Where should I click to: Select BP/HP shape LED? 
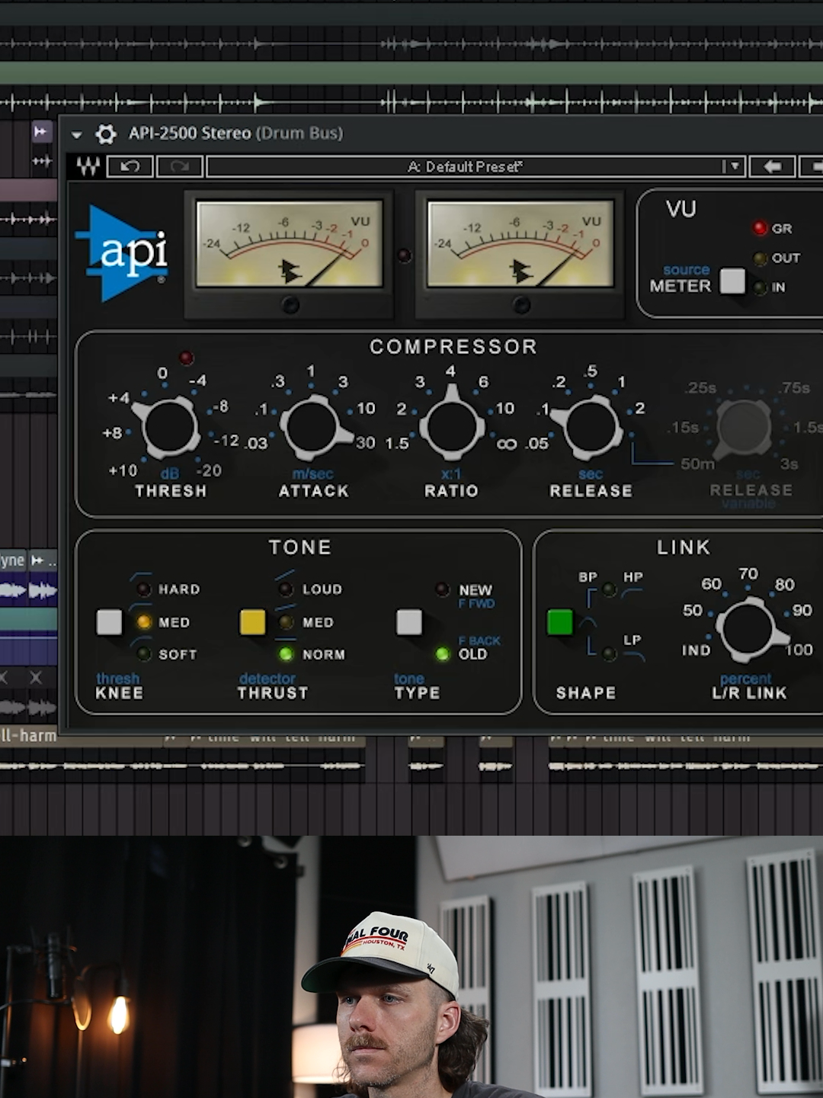pyautogui.click(x=609, y=589)
